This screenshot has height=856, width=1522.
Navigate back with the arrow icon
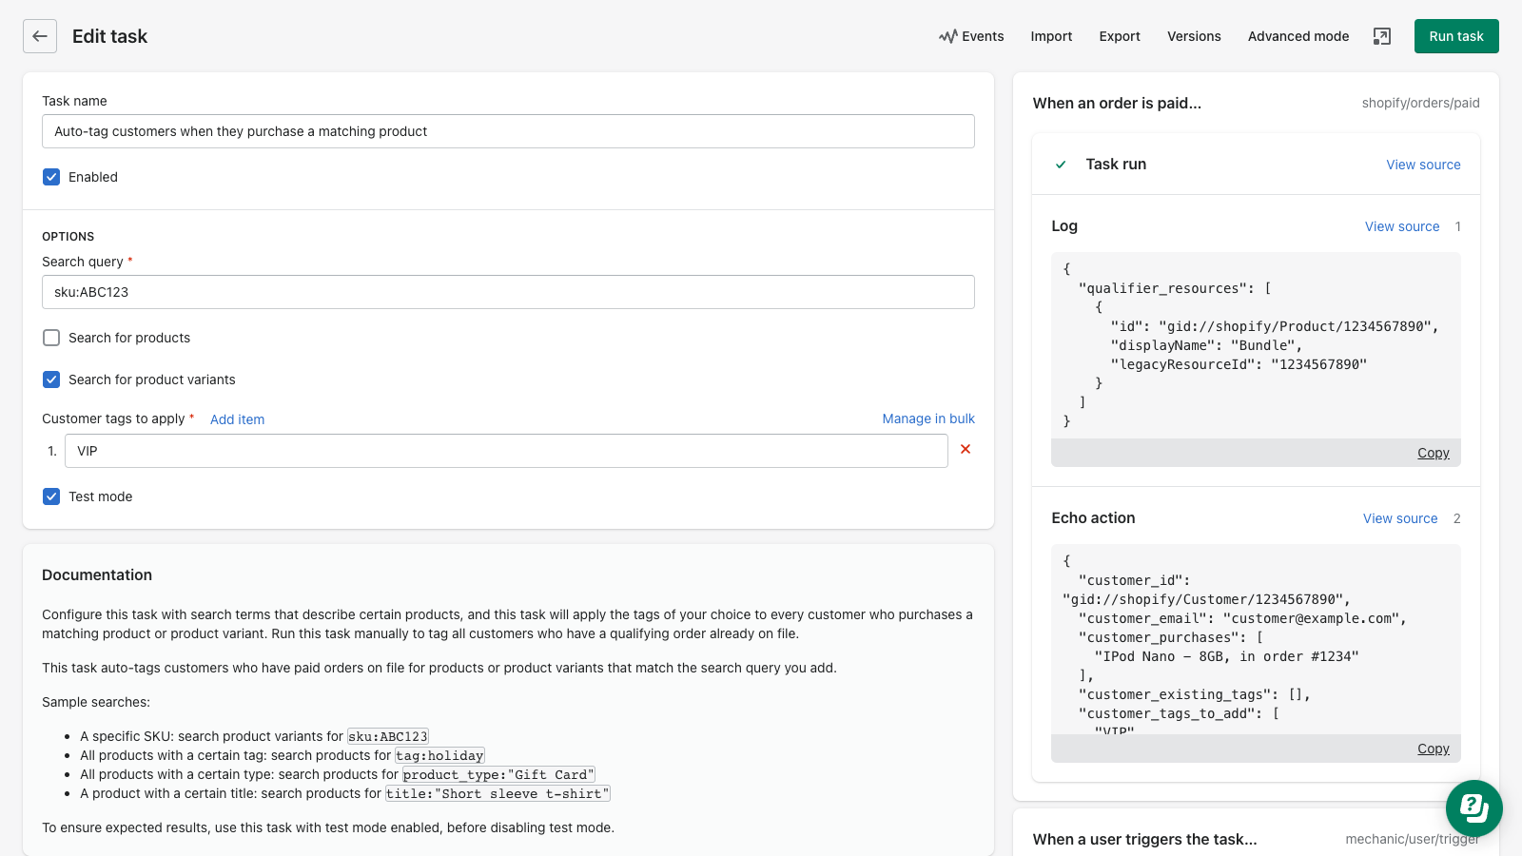coord(39,36)
